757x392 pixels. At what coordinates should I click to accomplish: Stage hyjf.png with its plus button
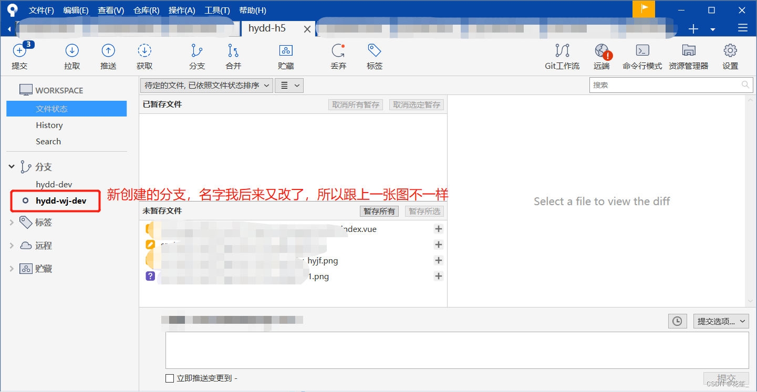(439, 260)
